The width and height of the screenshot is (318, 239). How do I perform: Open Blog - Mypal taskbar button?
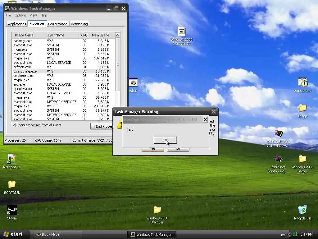(x=57, y=235)
